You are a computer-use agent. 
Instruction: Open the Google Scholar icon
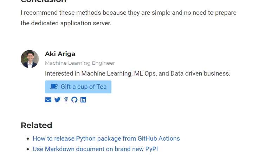click(66, 100)
